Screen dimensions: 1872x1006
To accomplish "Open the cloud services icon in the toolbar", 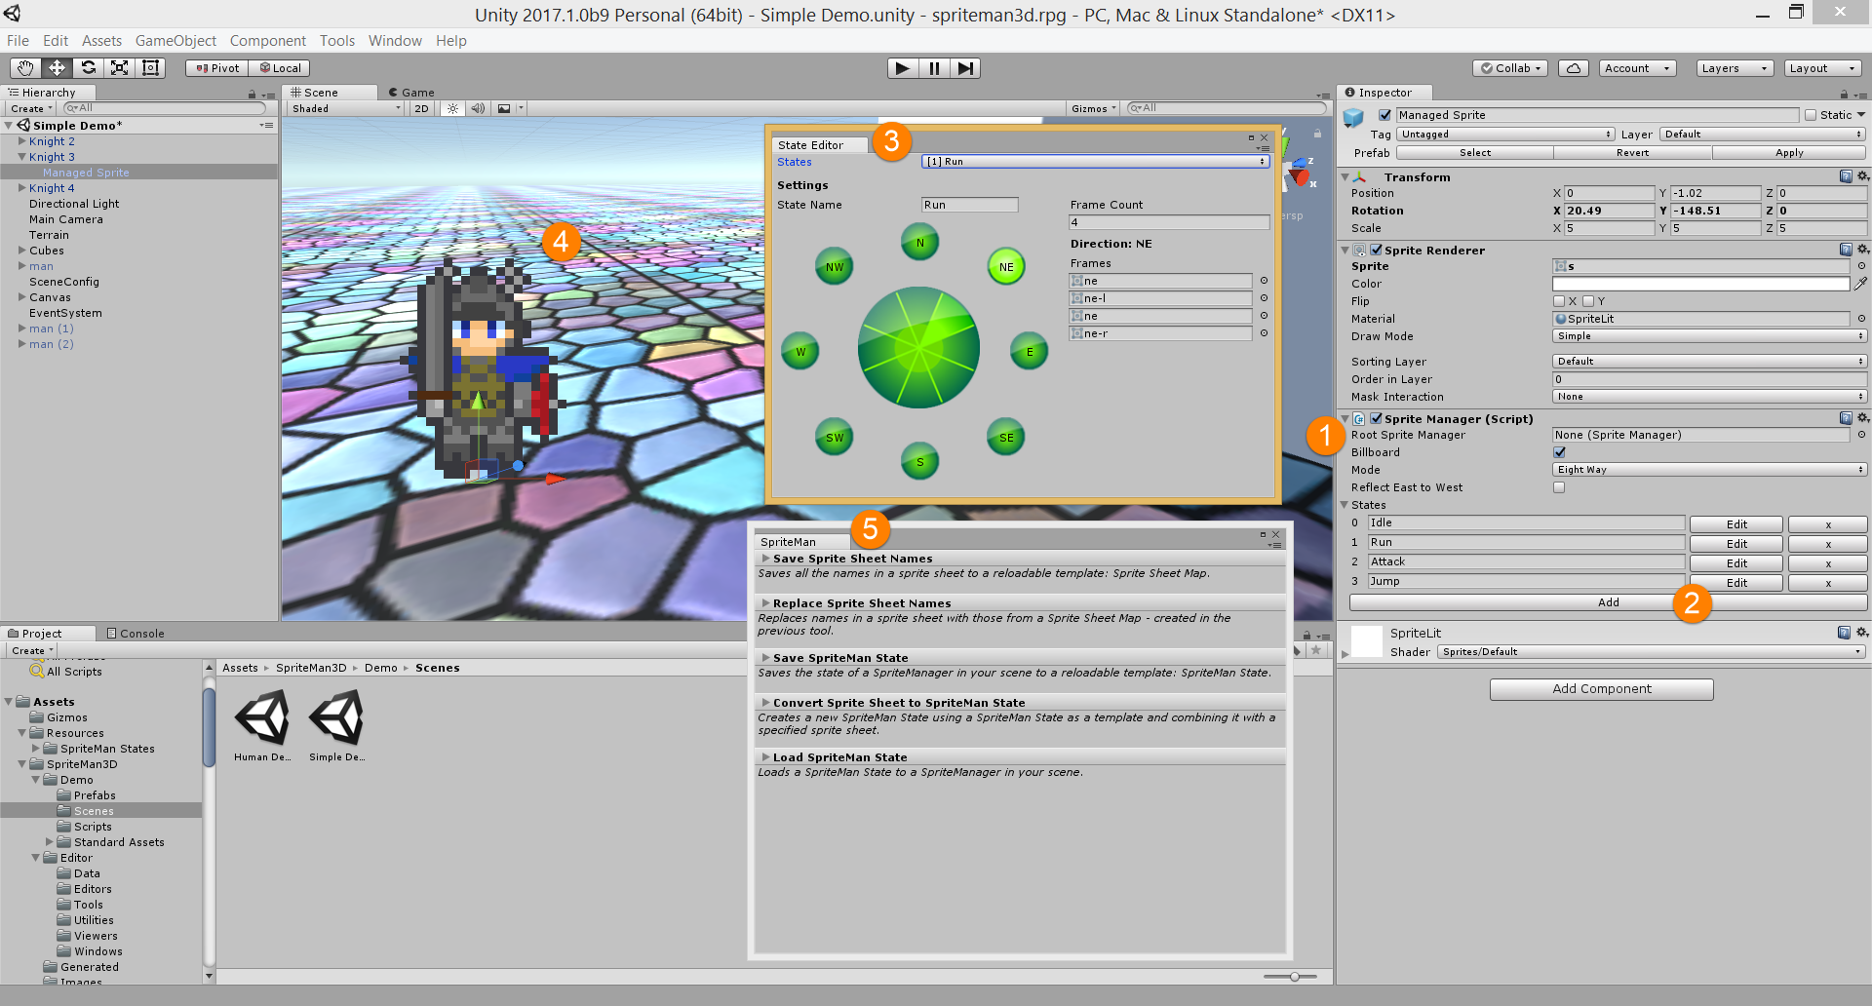I will 1572,67.
